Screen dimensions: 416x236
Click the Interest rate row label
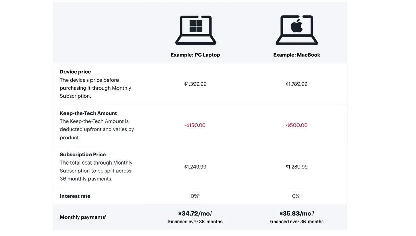coord(75,196)
